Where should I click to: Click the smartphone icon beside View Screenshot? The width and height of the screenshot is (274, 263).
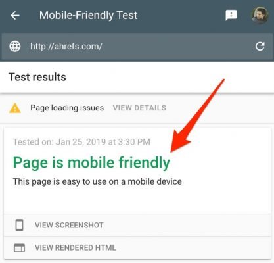coord(19,225)
